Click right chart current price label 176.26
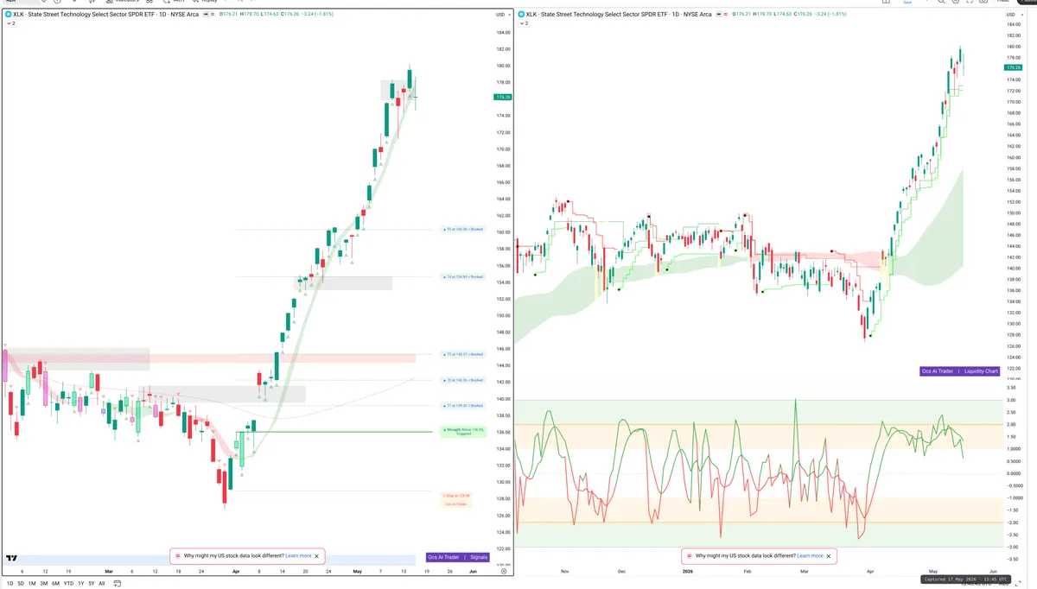The image size is (1037, 589). tap(1014, 67)
